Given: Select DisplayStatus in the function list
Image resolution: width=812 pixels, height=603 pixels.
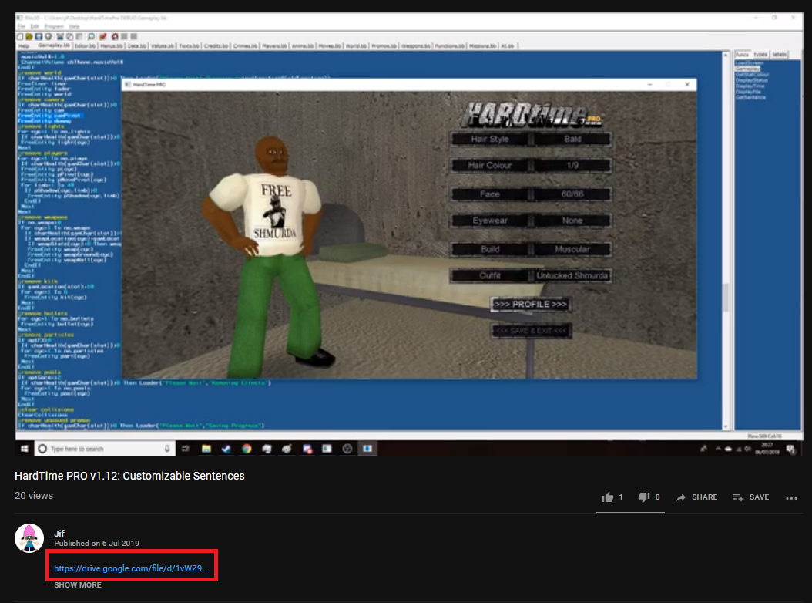Looking at the screenshot, I should (752, 80).
